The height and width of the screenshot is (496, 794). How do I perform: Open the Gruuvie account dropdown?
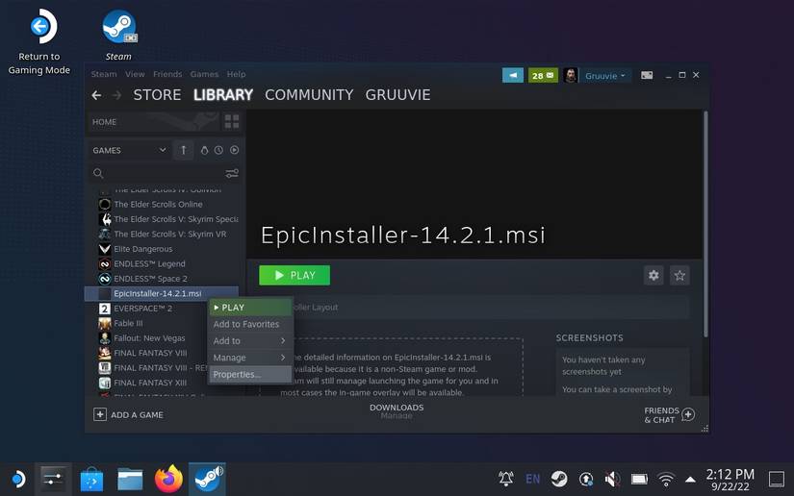pyautogui.click(x=605, y=76)
